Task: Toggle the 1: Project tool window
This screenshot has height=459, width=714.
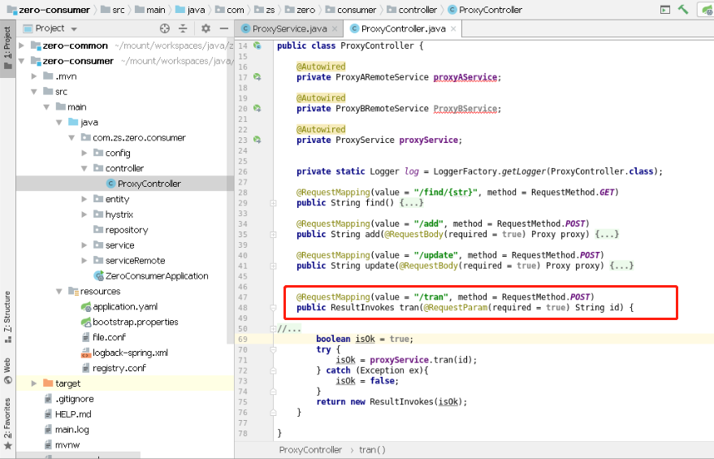Action: [7, 48]
